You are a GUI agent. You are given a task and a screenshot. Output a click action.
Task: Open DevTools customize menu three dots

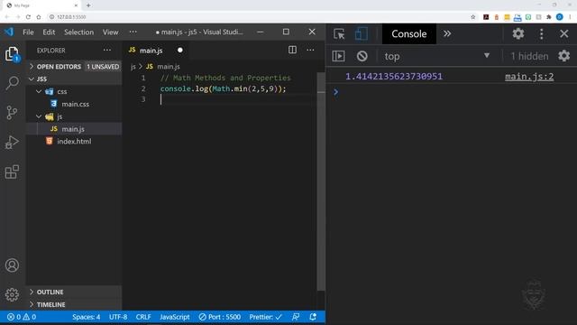pos(541,34)
